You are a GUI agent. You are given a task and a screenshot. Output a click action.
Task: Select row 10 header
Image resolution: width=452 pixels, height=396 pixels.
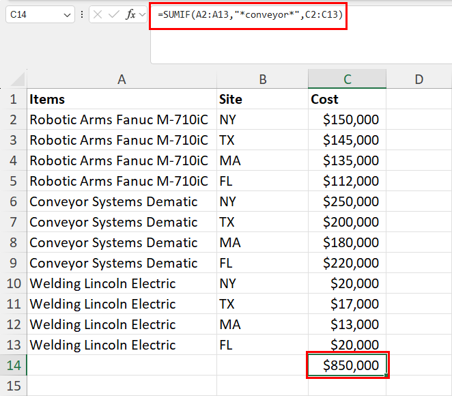[x=13, y=283]
